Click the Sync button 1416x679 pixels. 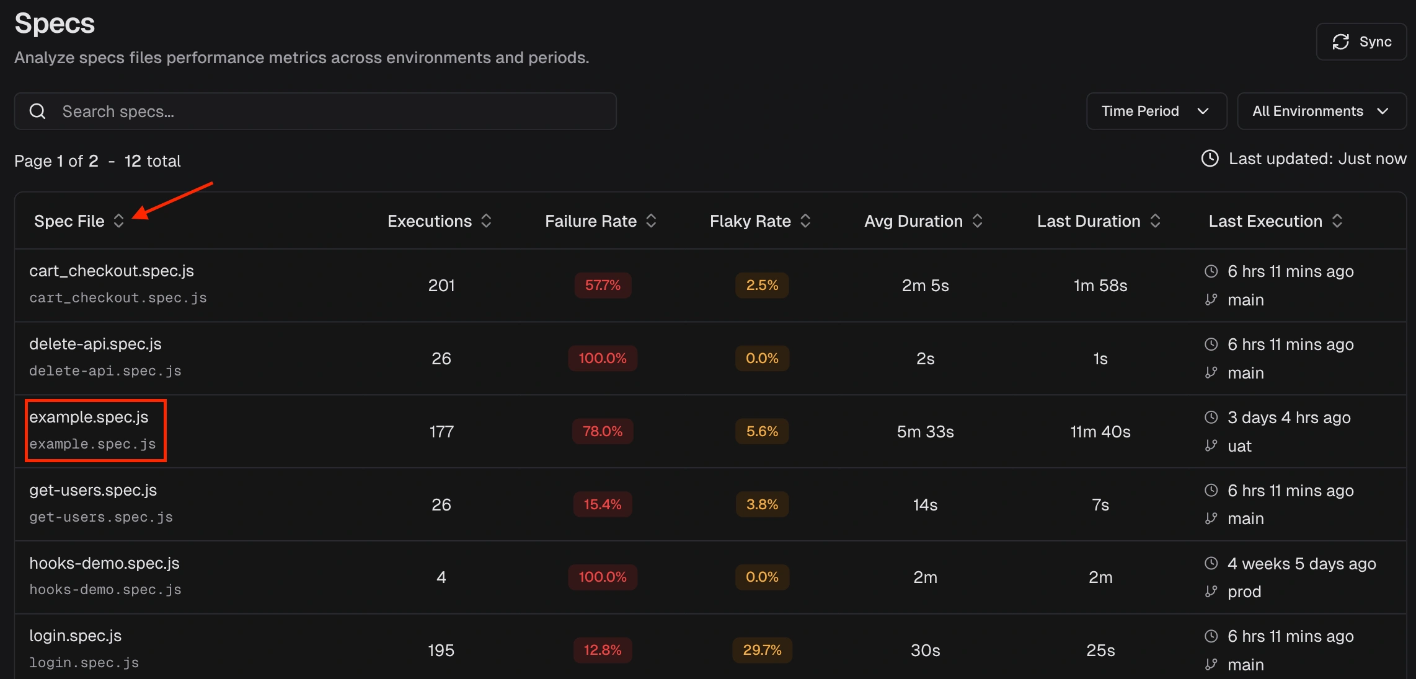1361,42
